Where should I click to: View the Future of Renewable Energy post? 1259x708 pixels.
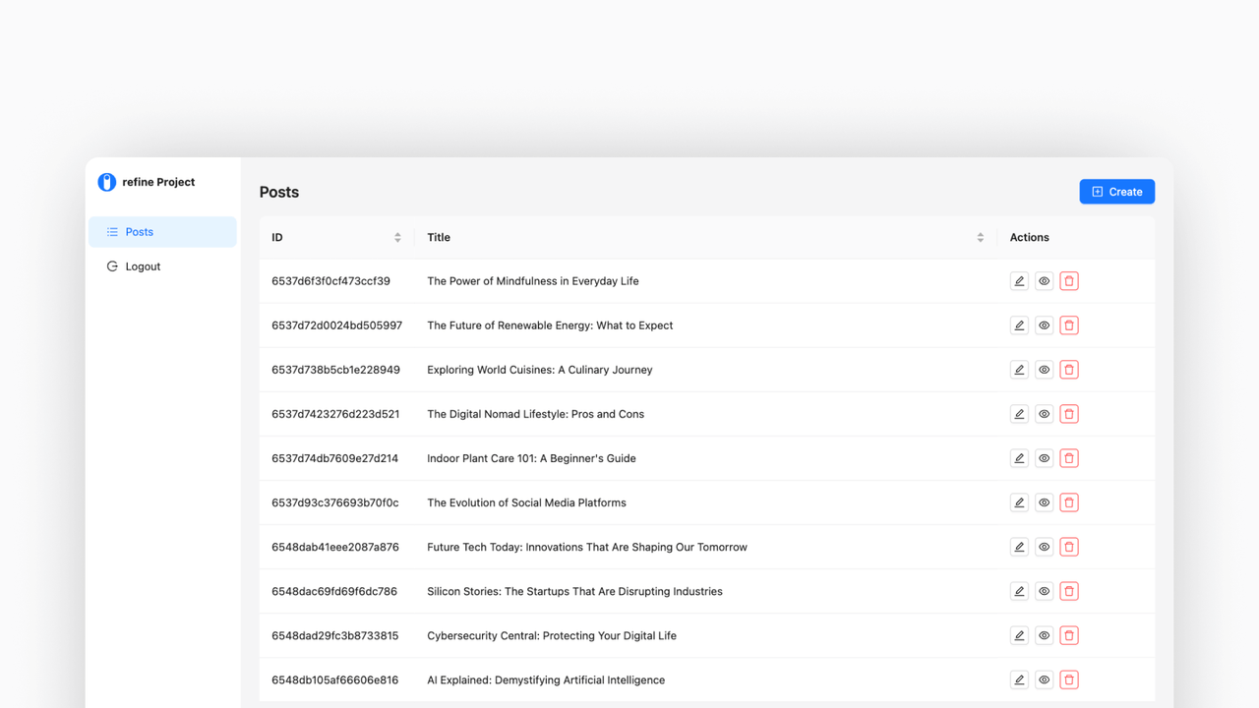point(1044,325)
